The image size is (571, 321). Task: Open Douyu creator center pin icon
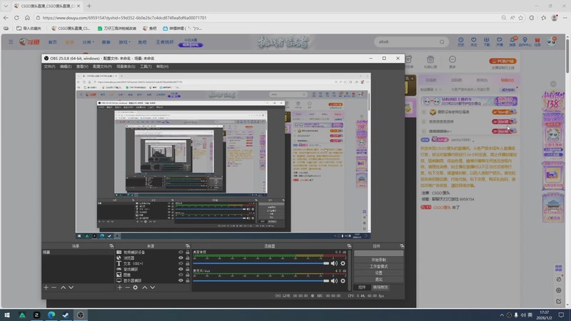coord(525,41)
